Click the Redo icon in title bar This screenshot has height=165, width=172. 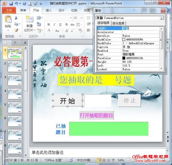(24, 4)
